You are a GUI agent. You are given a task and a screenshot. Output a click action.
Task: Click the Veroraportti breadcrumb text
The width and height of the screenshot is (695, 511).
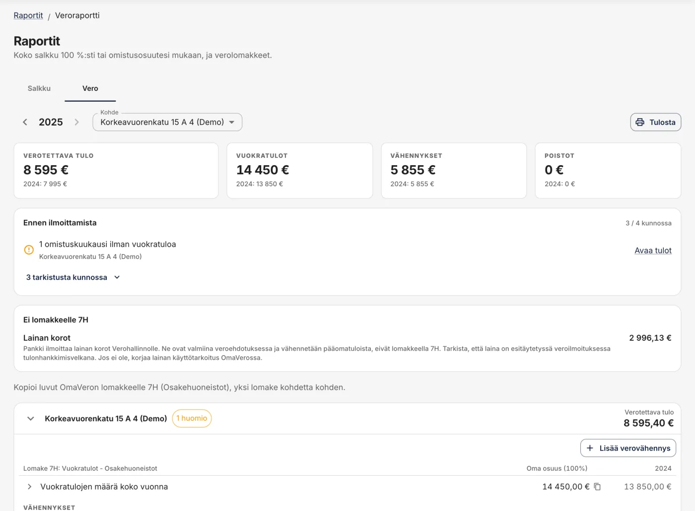pos(77,15)
